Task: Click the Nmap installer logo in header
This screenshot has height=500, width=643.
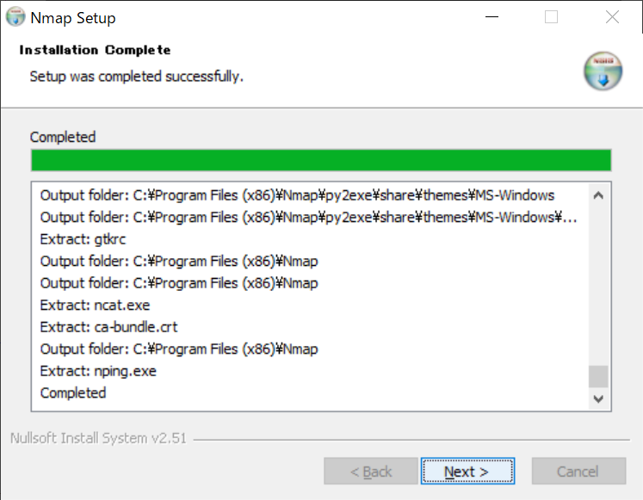Action: (x=602, y=71)
